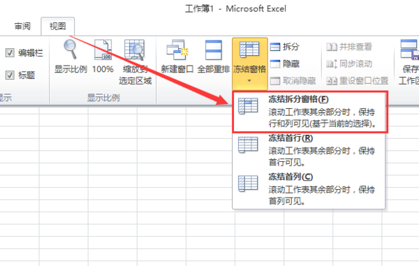Click the 重设窗口位置 reset position button
This screenshot has width=419, height=266.
coord(358,81)
